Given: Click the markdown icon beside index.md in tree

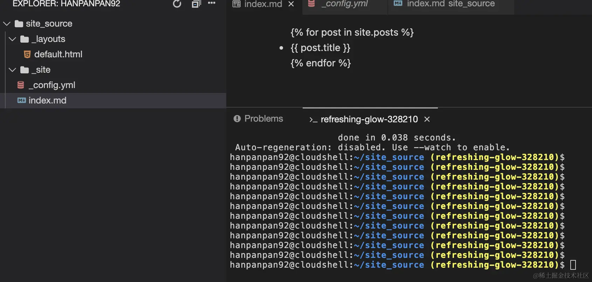Looking at the screenshot, I should tap(22, 100).
